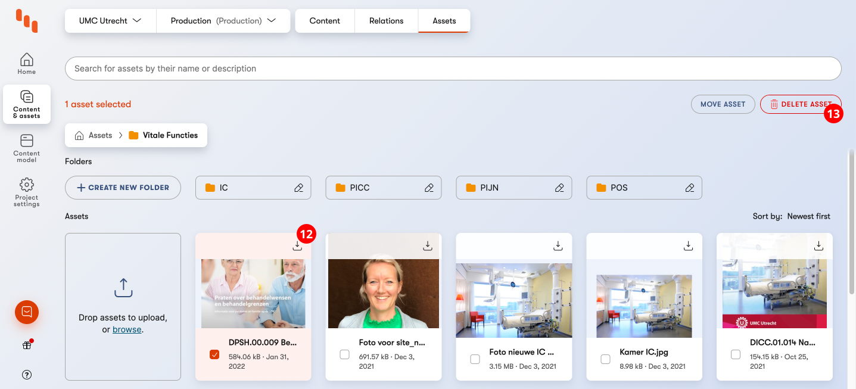This screenshot has height=389, width=856.
Task: Switch to the Relations tab
Action: coord(386,21)
